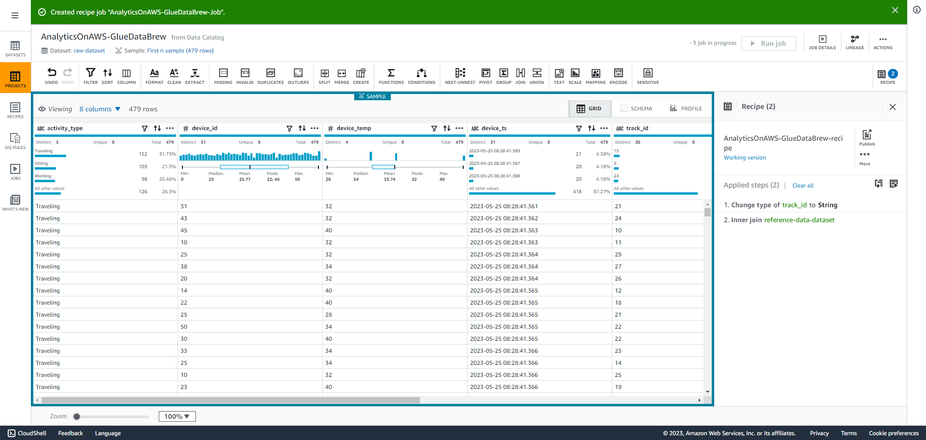This screenshot has width=926, height=440.
Task: Open the Missing values tool
Action: [223, 76]
